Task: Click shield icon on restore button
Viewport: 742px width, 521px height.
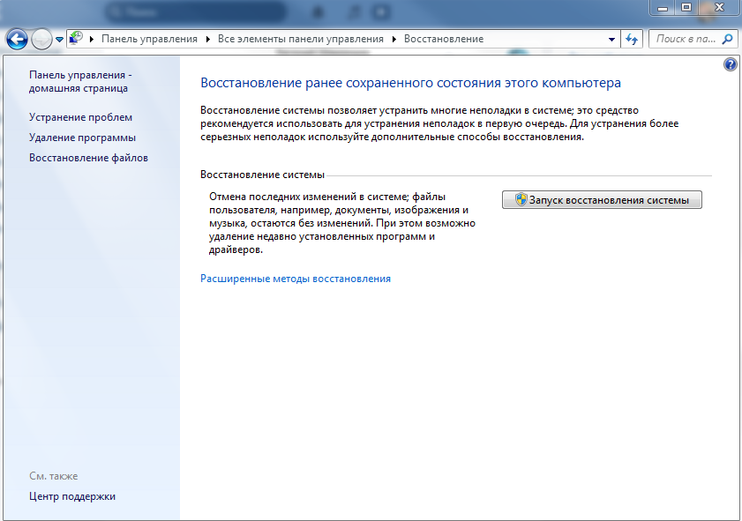Action: (521, 199)
